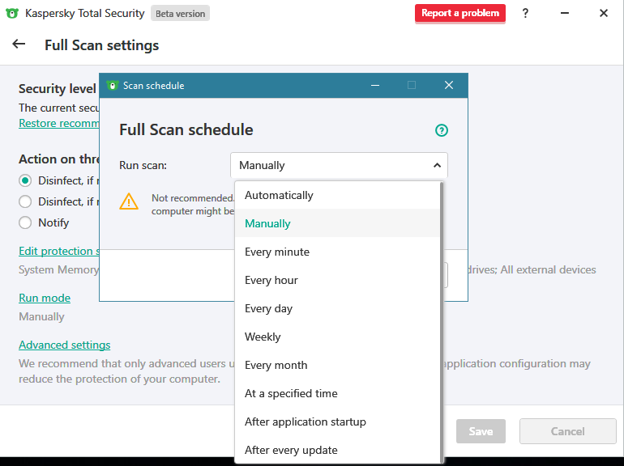Open the Advanced settings link

(x=65, y=345)
